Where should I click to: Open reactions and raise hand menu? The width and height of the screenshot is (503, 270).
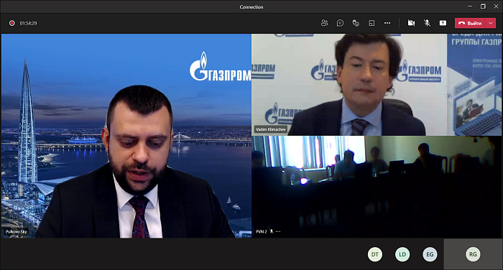(356, 23)
